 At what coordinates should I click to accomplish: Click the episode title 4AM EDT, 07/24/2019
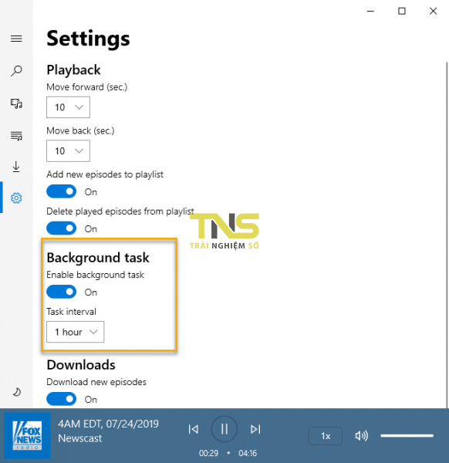click(108, 424)
